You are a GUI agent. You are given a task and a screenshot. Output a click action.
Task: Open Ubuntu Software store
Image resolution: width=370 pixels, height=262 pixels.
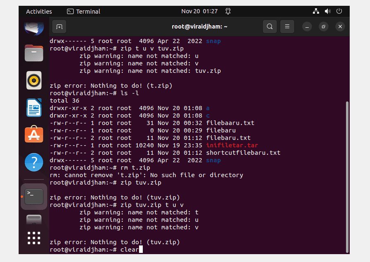(34, 135)
